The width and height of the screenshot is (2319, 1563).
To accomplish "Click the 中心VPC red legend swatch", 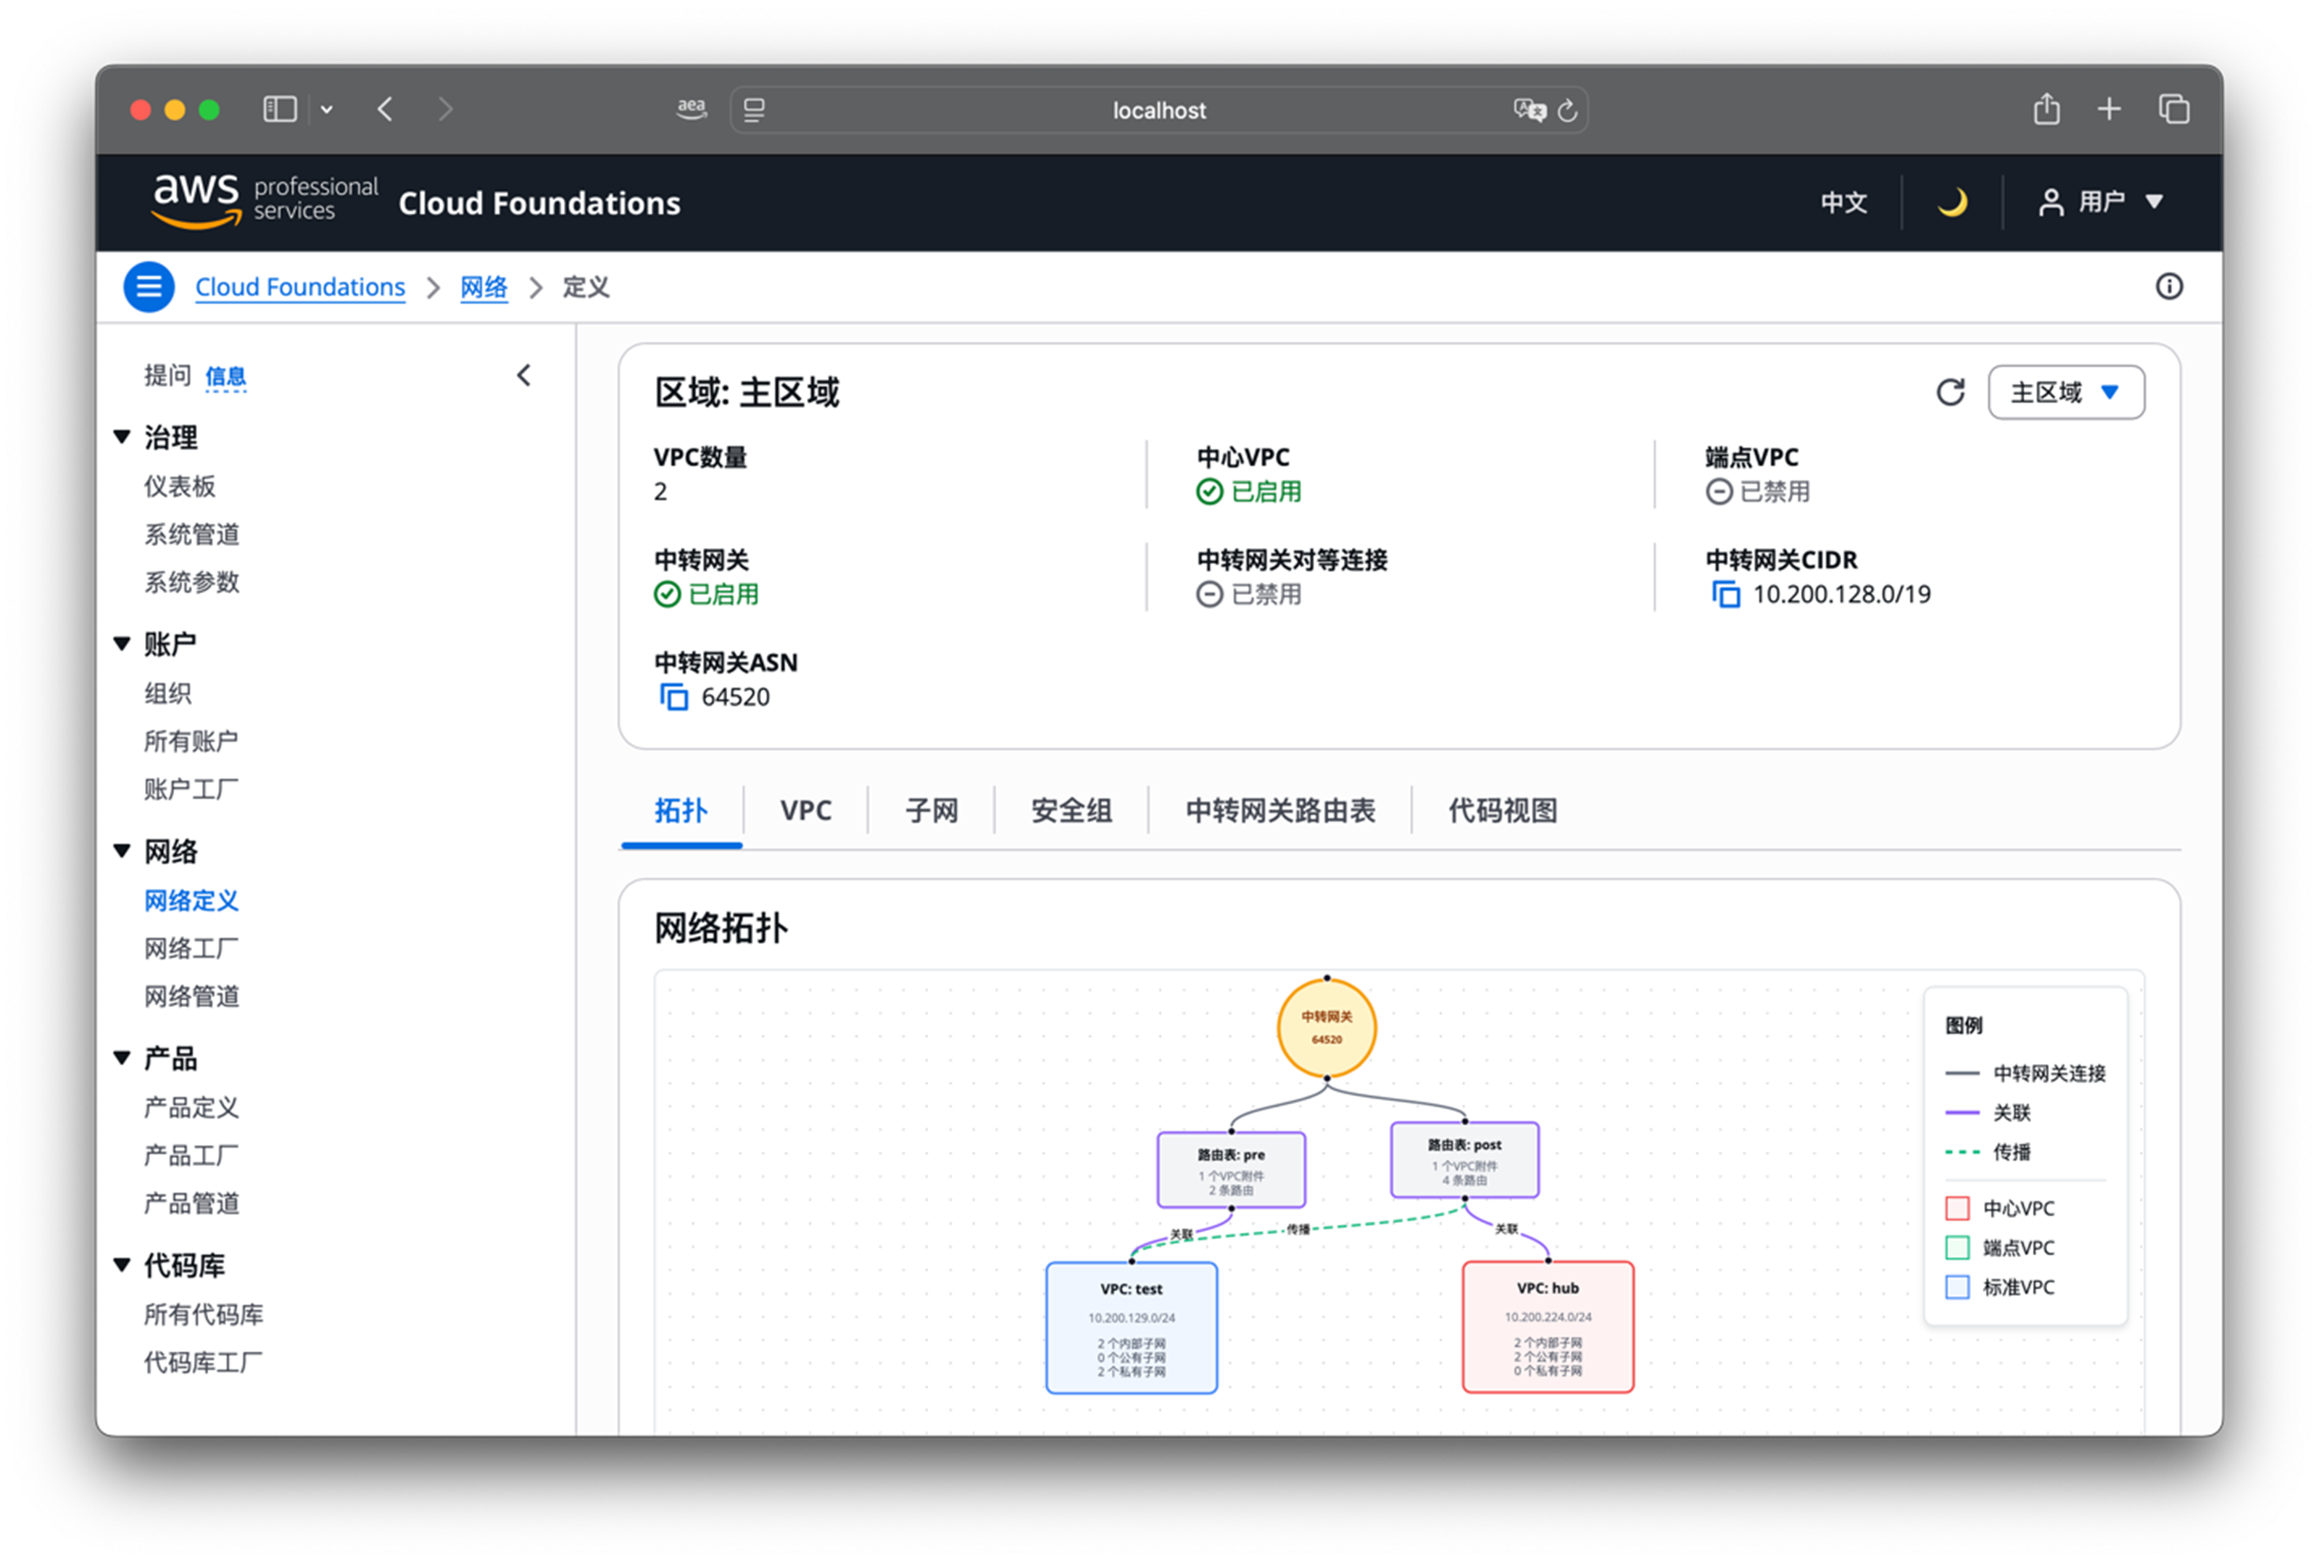I will [1957, 1208].
